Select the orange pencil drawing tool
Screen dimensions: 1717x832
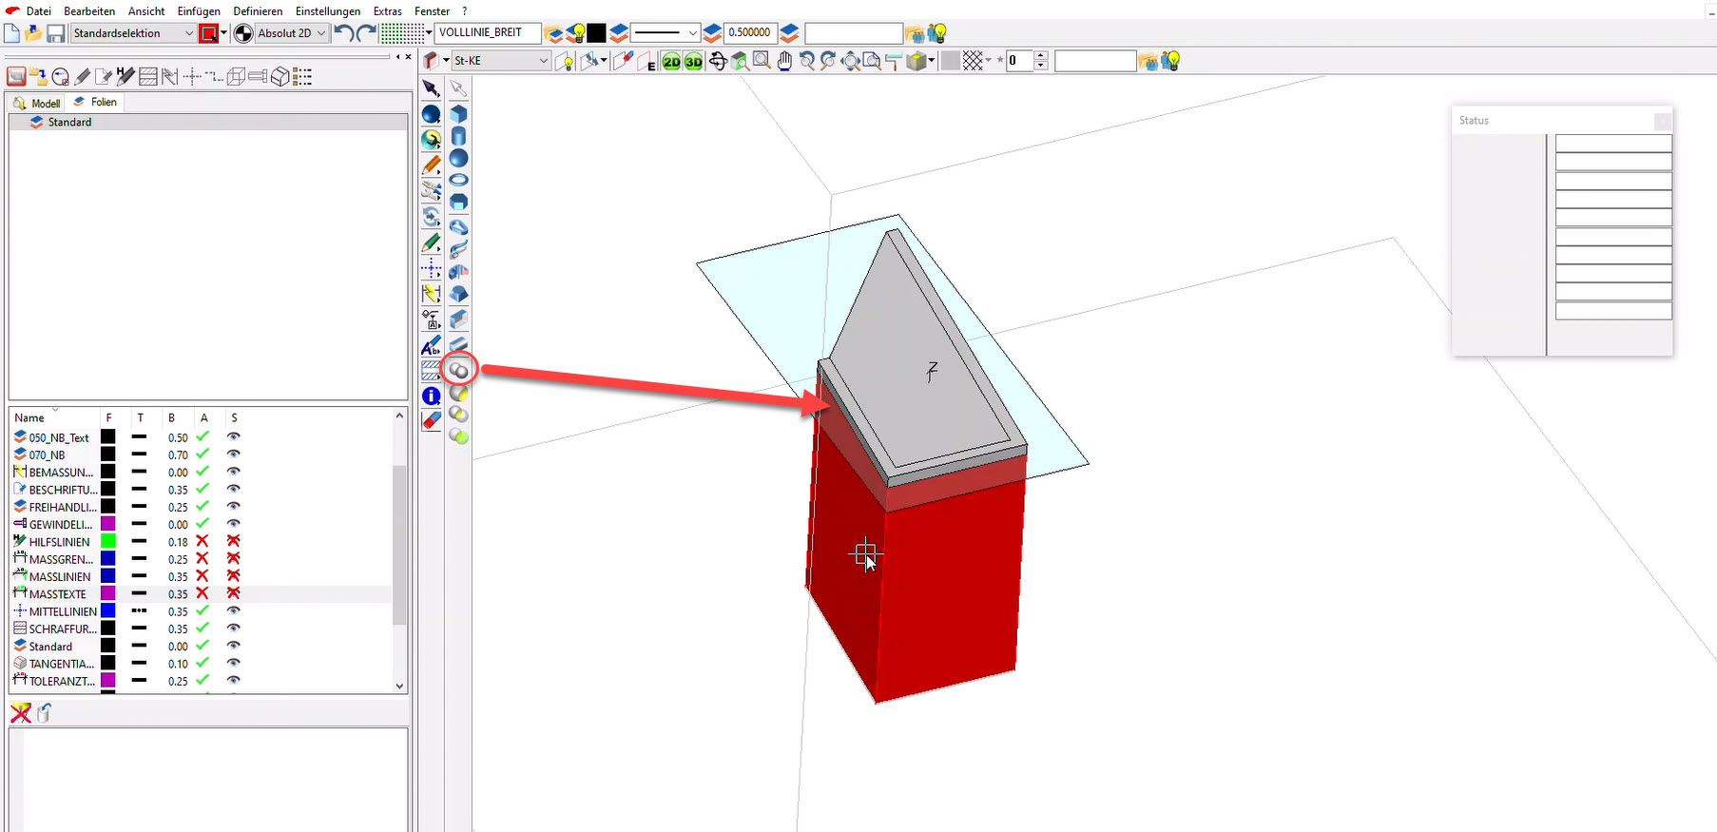click(431, 165)
